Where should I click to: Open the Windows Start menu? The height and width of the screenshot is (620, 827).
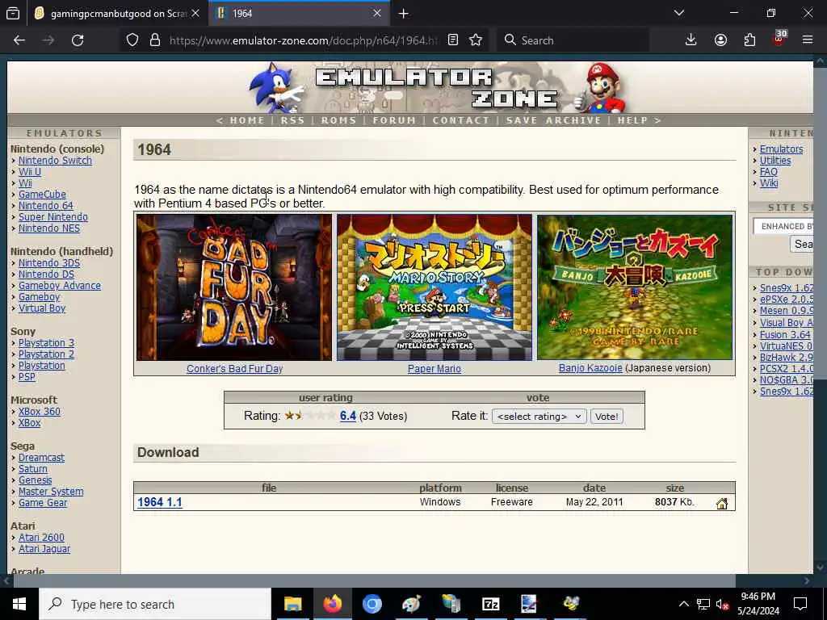19,604
